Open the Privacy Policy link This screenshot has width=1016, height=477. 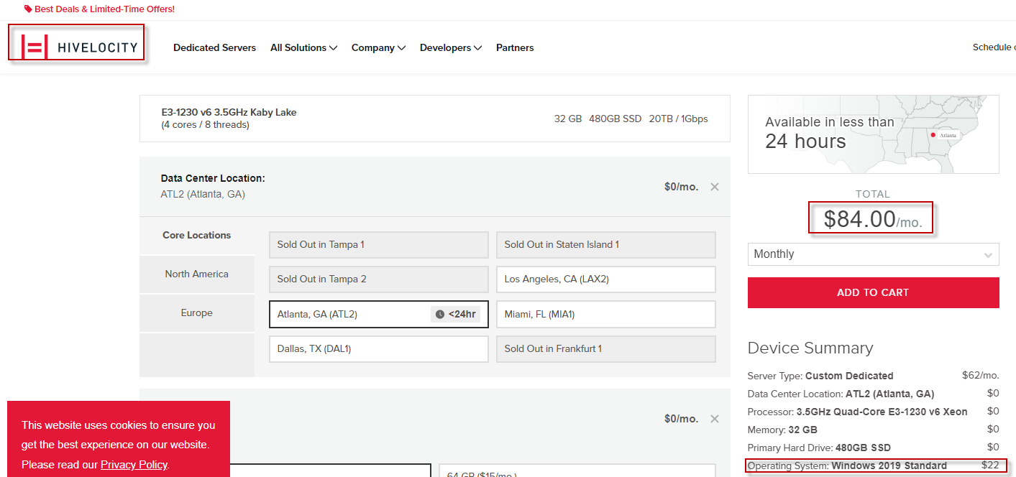[134, 465]
